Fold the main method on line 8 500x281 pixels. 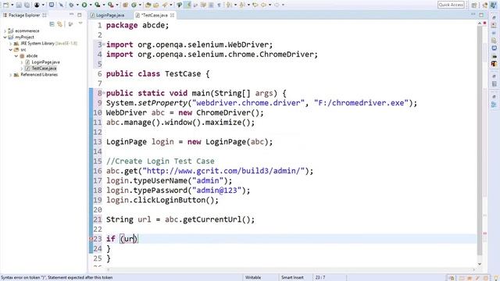tap(104, 93)
